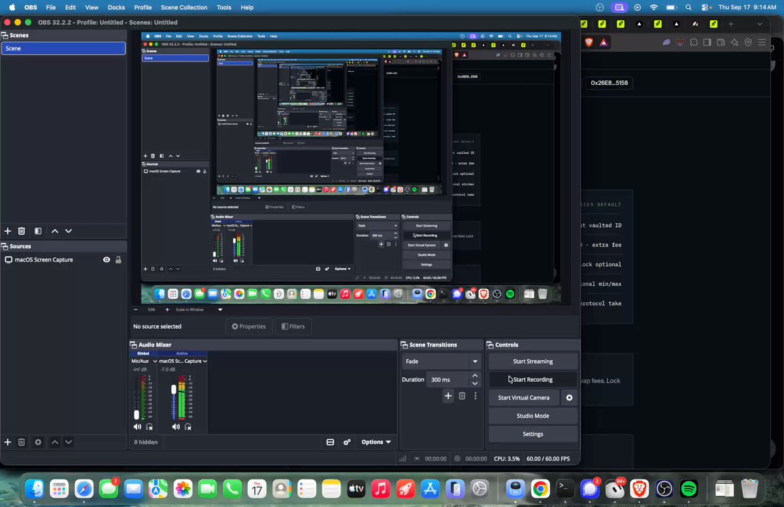This screenshot has width=784, height=507.
Task: Open source properties gear in Sources dock
Action: pyautogui.click(x=38, y=442)
